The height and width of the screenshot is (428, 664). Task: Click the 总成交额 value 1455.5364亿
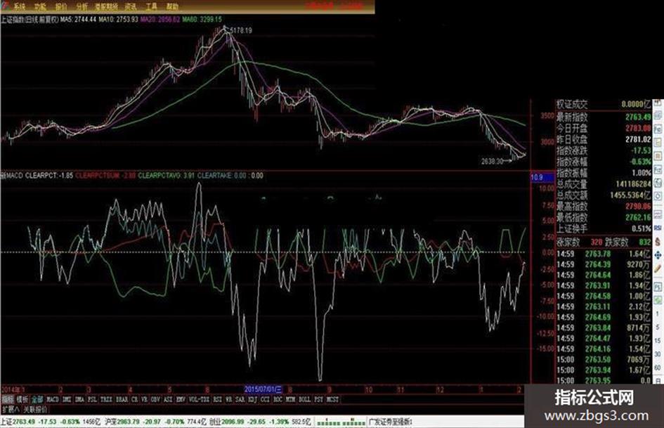point(630,195)
